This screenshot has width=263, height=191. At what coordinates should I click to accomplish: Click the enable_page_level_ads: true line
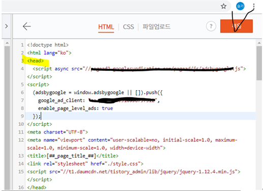(75, 108)
